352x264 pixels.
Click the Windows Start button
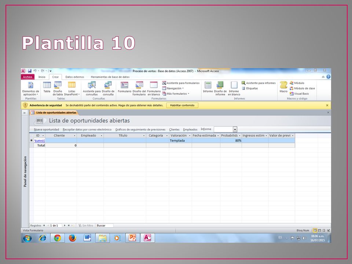pos(27,238)
